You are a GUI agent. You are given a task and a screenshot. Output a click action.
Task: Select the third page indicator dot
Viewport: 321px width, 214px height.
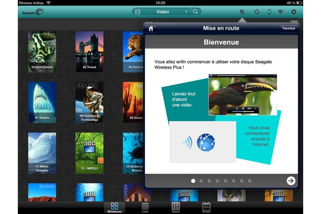(x=209, y=181)
